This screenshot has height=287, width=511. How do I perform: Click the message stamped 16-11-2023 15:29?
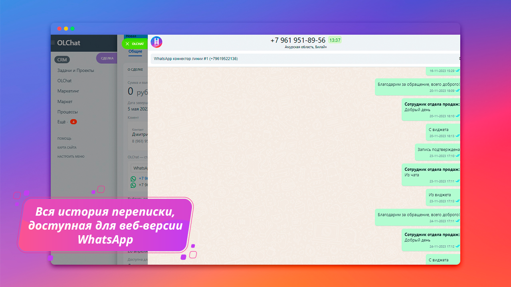click(x=443, y=71)
